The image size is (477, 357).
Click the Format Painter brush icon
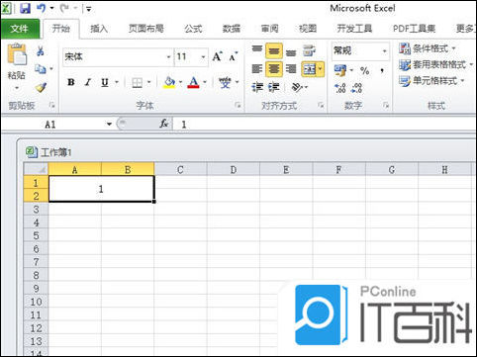[41, 87]
